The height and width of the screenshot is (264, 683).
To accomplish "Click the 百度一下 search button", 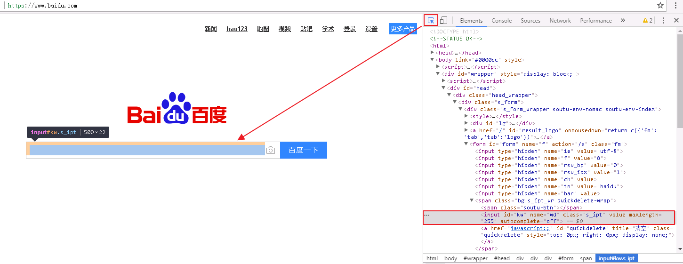I will pyautogui.click(x=304, y=150).
